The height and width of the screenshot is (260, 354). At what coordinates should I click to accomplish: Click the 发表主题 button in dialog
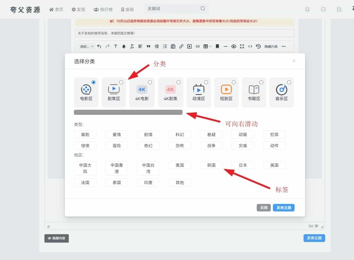(x=283, y=208)
